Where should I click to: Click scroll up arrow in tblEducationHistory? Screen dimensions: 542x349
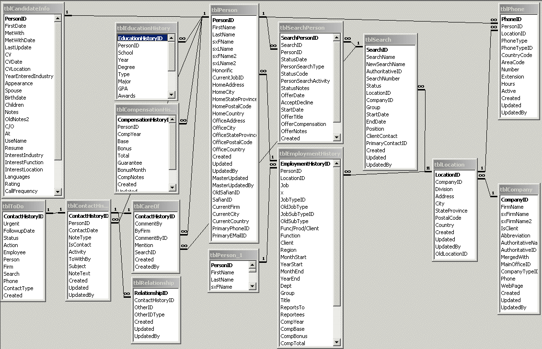(172, 38)
